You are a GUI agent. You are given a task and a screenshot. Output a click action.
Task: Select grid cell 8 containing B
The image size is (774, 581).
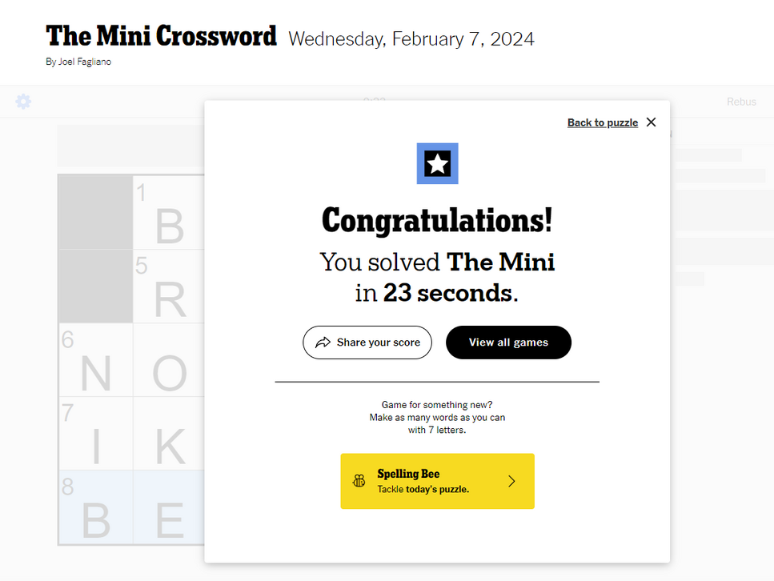point(95,507)
